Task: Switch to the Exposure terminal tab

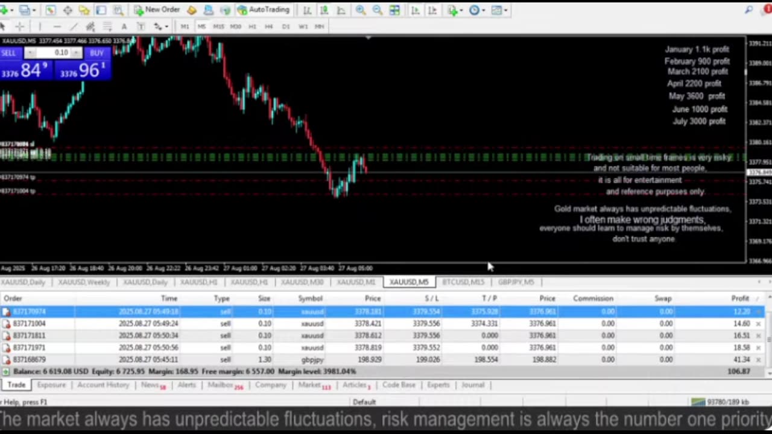Action: [51, 385]
